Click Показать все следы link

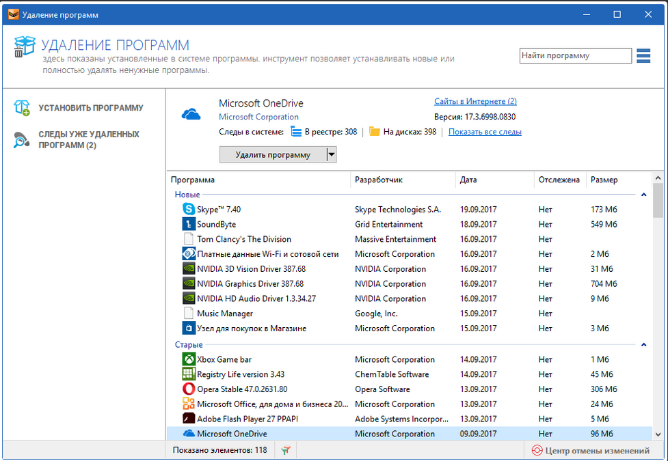click(x=485, y=132)
